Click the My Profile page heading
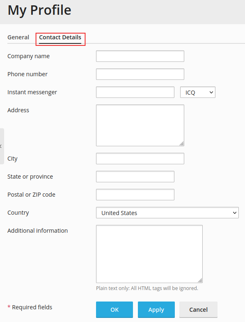Viewport: 245px width, 322px height. click(39, 10)
